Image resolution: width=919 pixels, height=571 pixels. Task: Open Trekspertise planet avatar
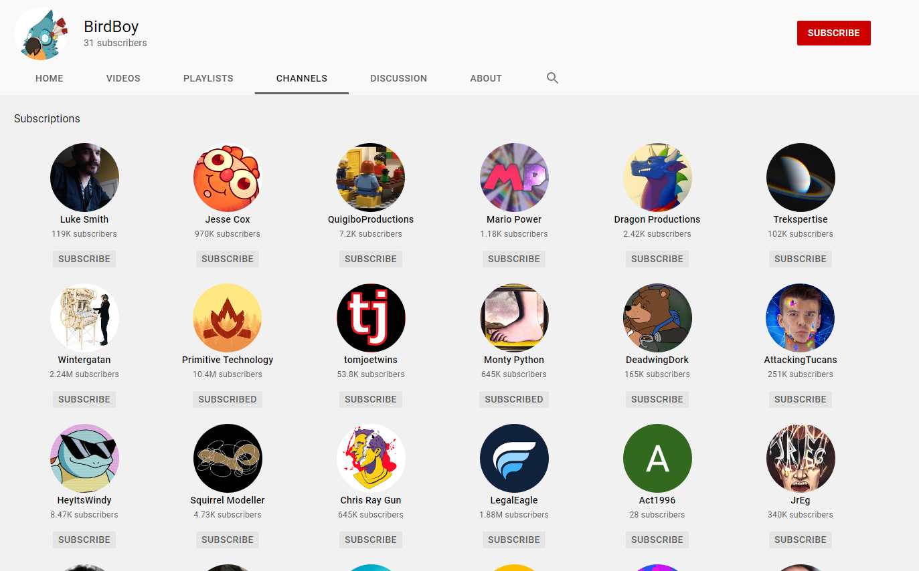[x=801, y=177]
